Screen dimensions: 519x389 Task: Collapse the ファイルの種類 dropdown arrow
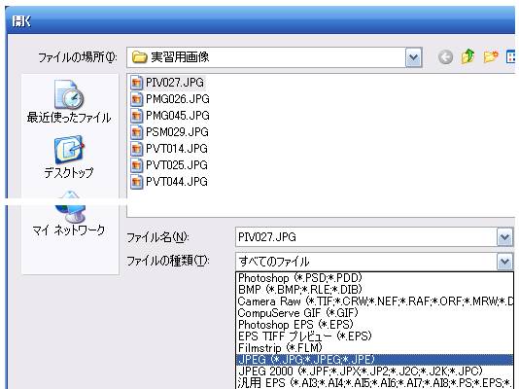(x=504, y=262)
